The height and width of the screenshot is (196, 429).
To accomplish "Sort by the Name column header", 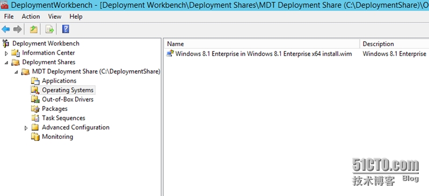I will click(x=262, y=44).
